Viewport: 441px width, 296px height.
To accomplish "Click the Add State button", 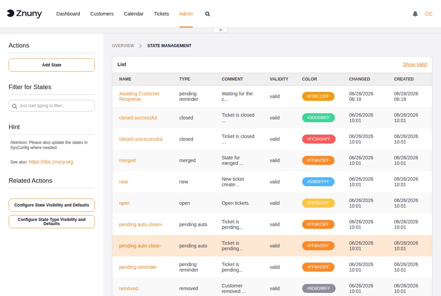I will click(52, 65).
